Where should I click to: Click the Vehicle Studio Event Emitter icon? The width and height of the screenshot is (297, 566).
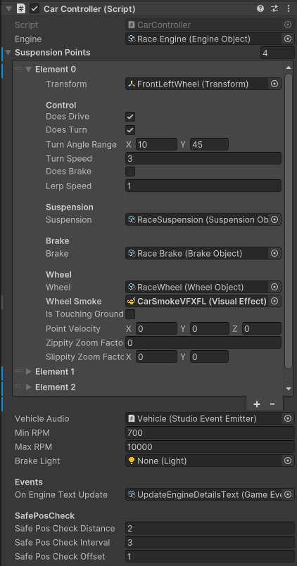tap(132, 419)
